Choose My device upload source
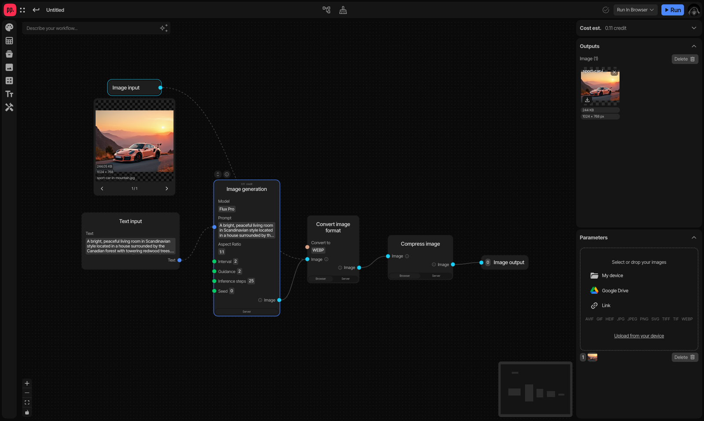704x421 pixels. (607, 276)
